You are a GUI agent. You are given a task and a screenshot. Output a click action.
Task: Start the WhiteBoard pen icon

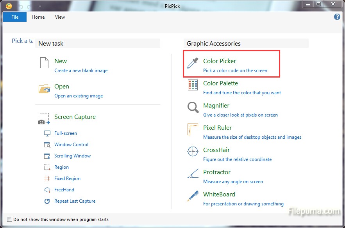[193, 196]
